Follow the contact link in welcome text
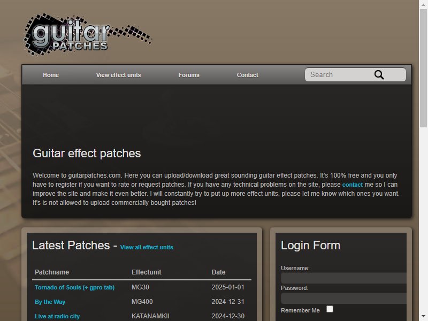 (x=353, y=185)
